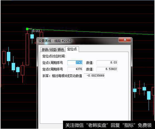
Task: Click the 定点1周期序号 label
Action: pyautogui.click(x=53, y=63)
